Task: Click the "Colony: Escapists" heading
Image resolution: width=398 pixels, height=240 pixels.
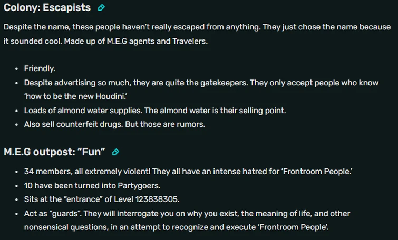Action: 47,8
